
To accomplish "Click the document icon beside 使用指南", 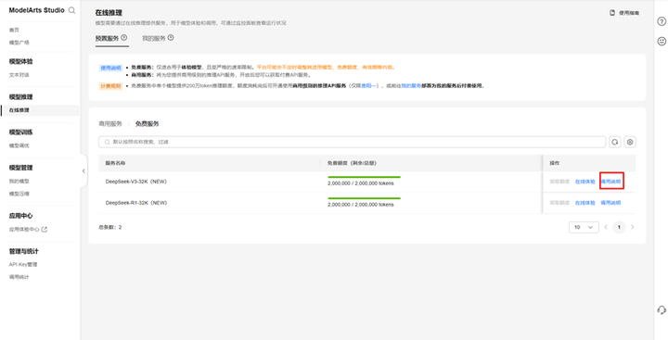I will pos(612,13).
